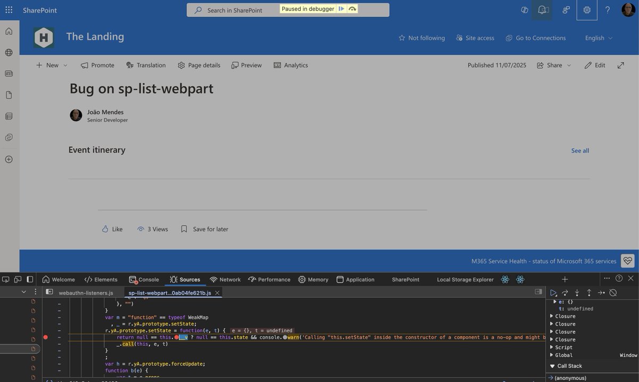The width and height of the screenshot is (639, 382).
Task: Deactivate breakpoints toggle in debugger toolbar
Action: pyautogui.click(x=613, y=293)
